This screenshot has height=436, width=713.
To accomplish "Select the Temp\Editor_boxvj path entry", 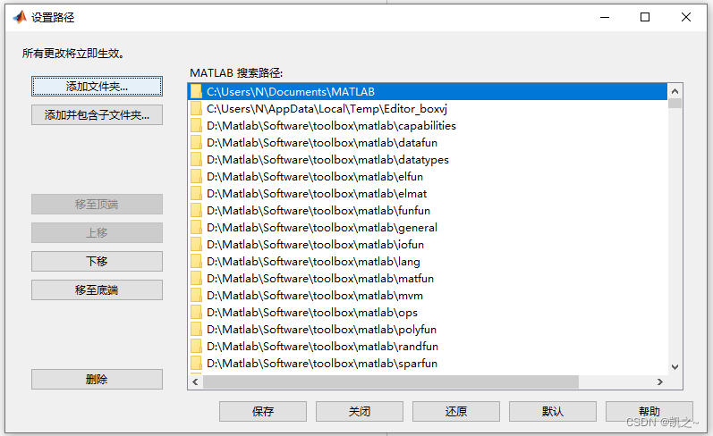I will 428,108.
